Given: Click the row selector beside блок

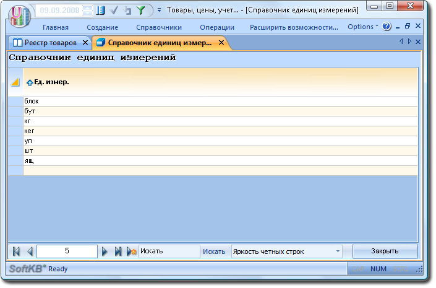Looking at the screenshot, I should tap(15, 101).
